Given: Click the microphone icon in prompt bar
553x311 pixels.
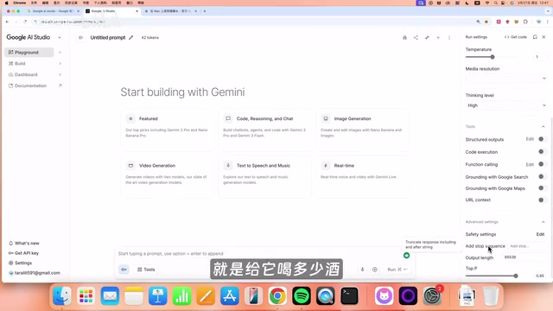Looking at the screenshot, I should point(362,270).
